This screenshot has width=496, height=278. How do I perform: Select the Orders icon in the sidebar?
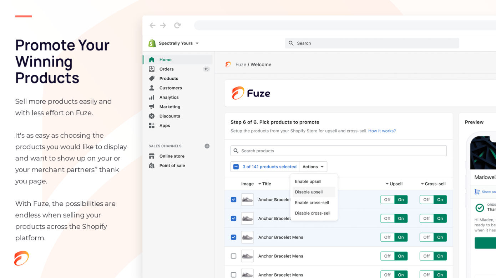tap(151, 69)
